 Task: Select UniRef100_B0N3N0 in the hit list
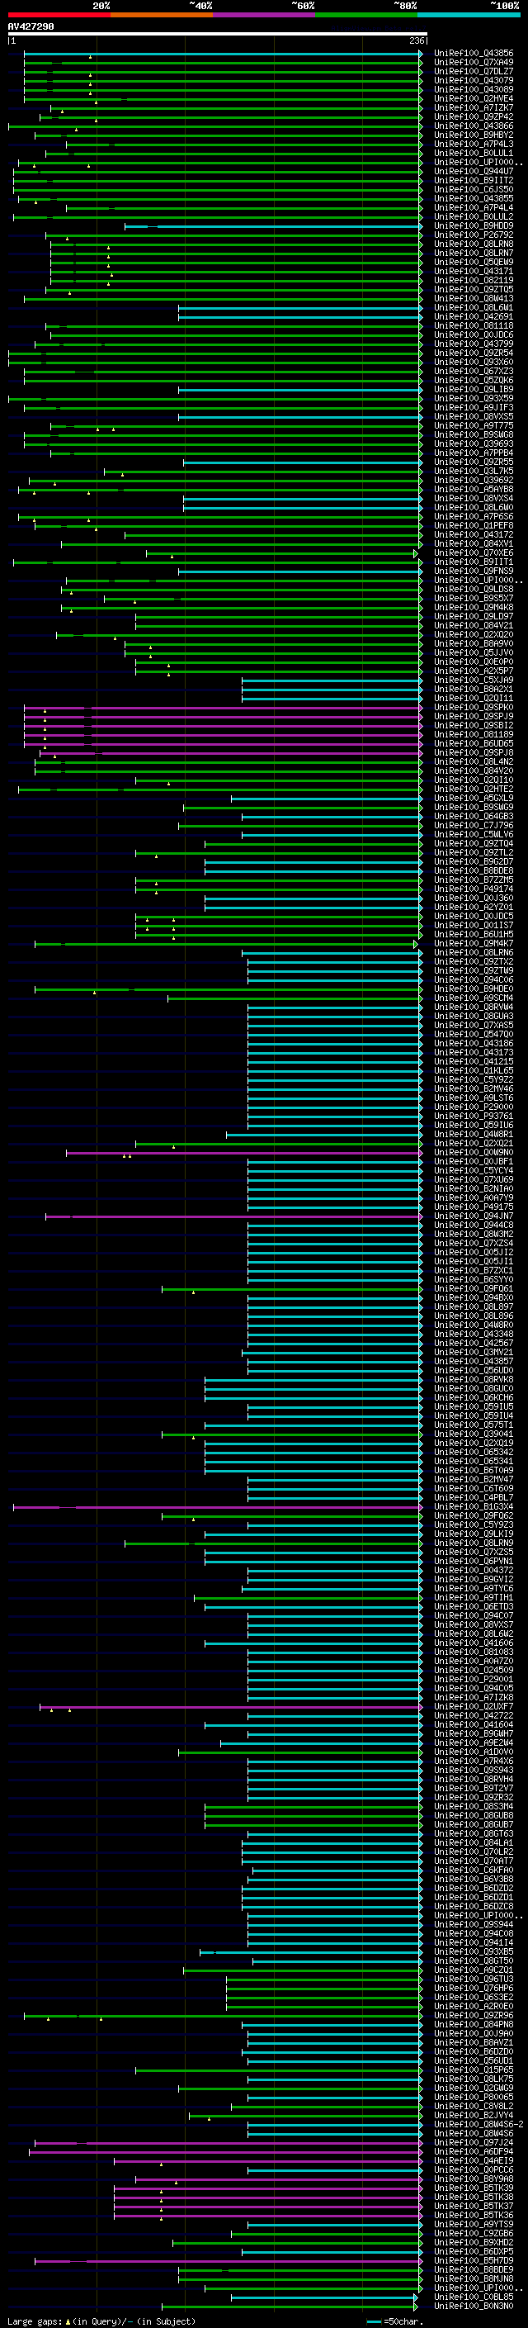tap(473, 2307)
